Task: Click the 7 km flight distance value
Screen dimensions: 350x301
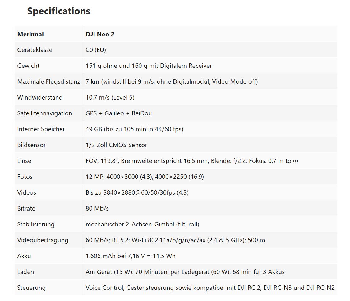Action: tap(172, 82)
